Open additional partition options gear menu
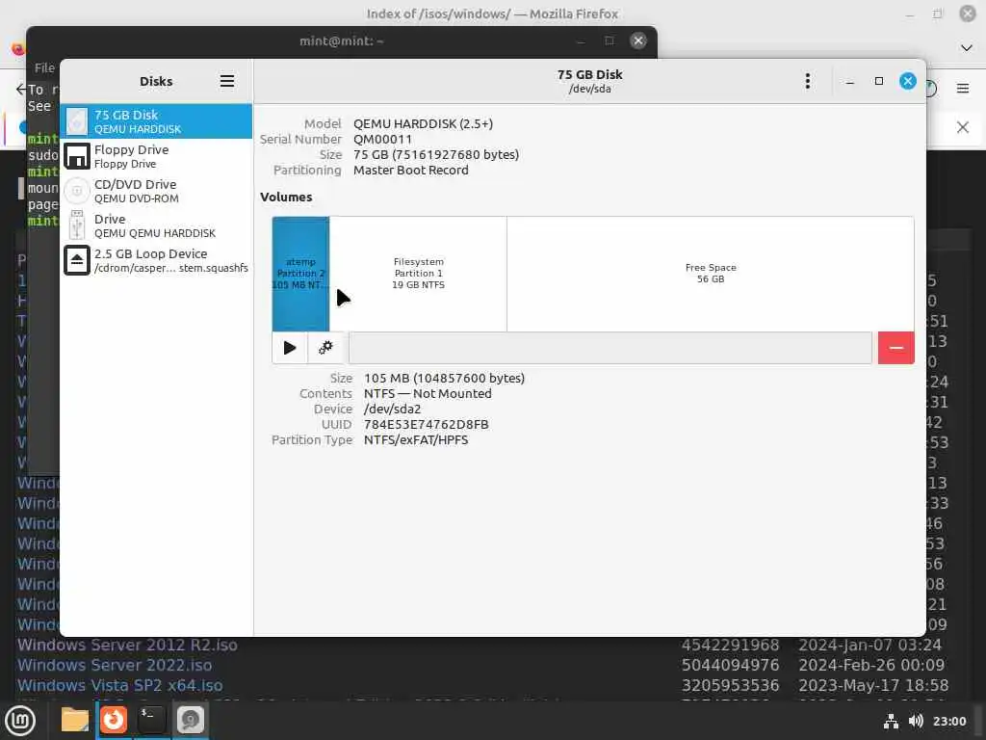 click(325, 347)
